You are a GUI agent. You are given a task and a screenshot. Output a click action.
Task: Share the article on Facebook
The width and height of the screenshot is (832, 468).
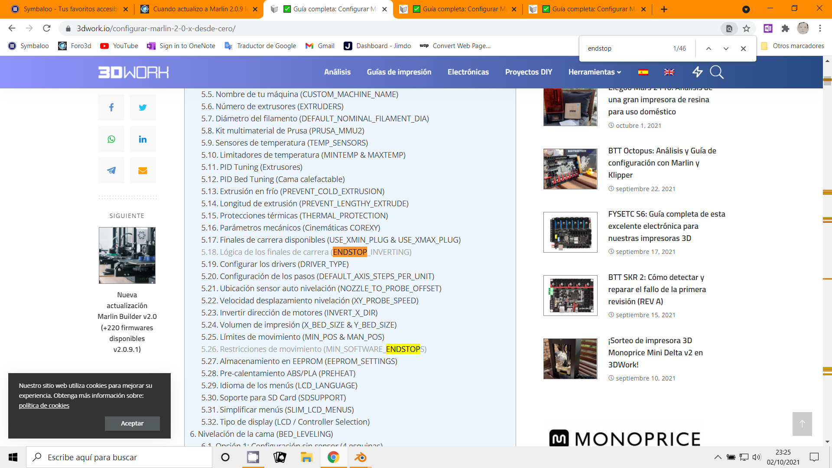pos(111,107)
